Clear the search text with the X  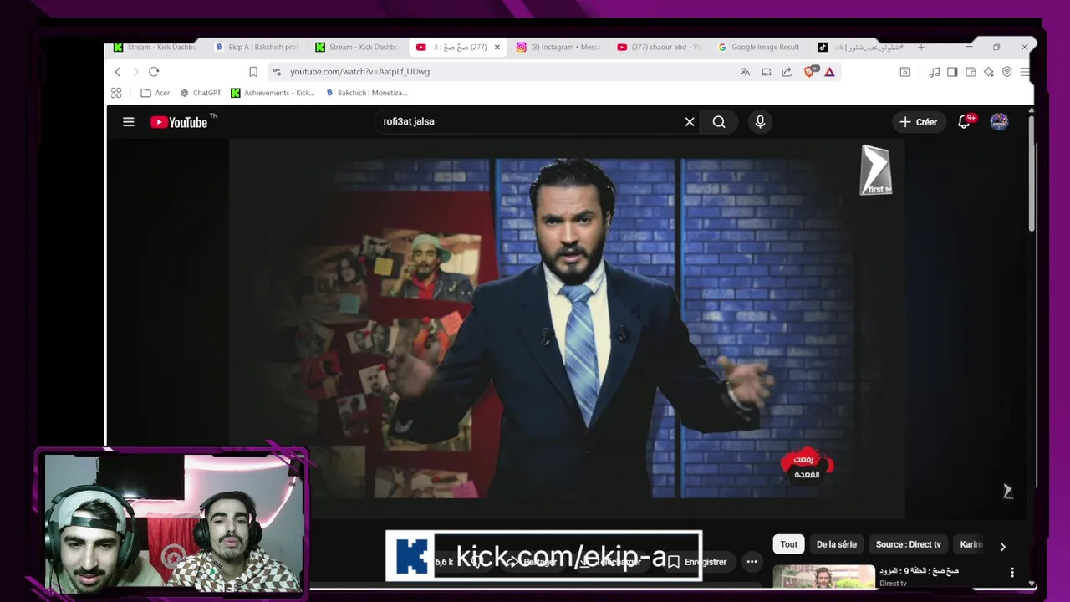690,122
